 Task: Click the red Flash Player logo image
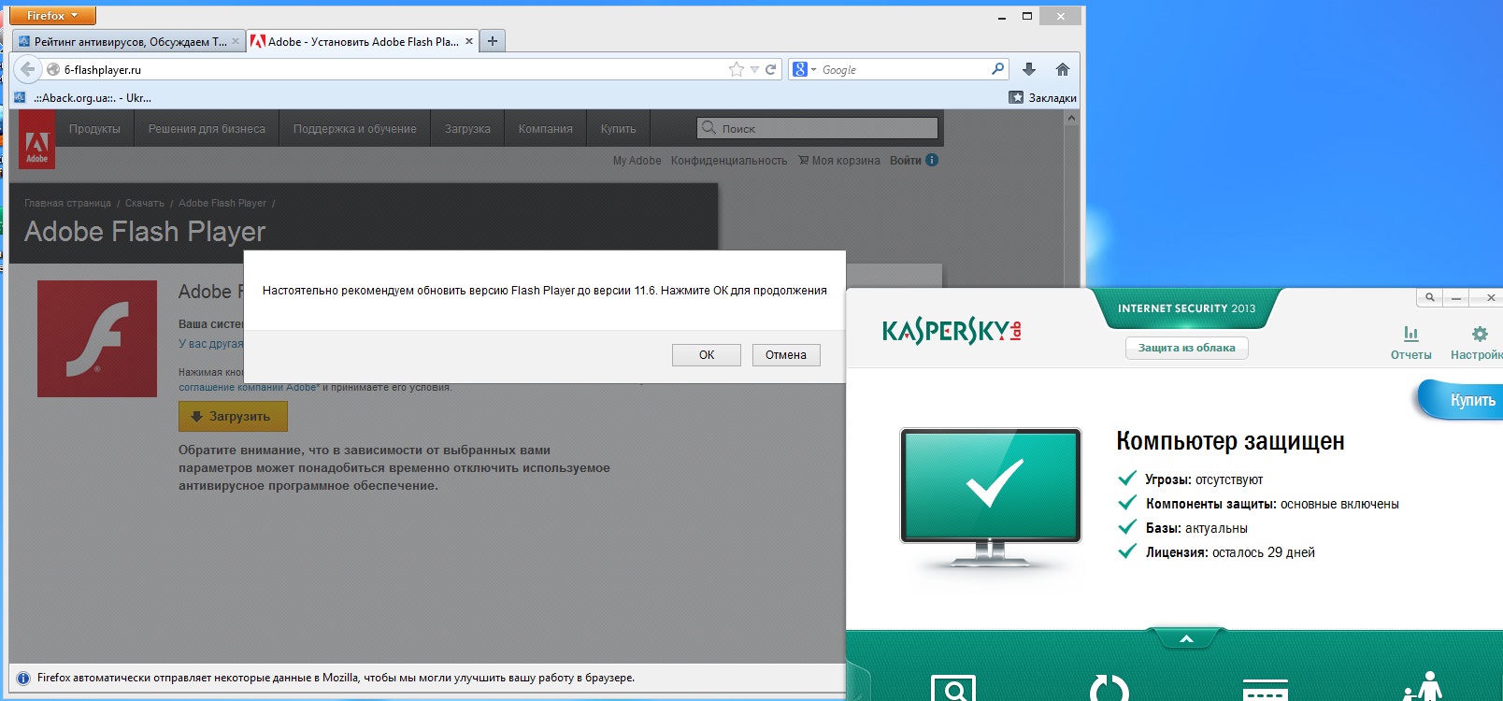click(97, 338)
